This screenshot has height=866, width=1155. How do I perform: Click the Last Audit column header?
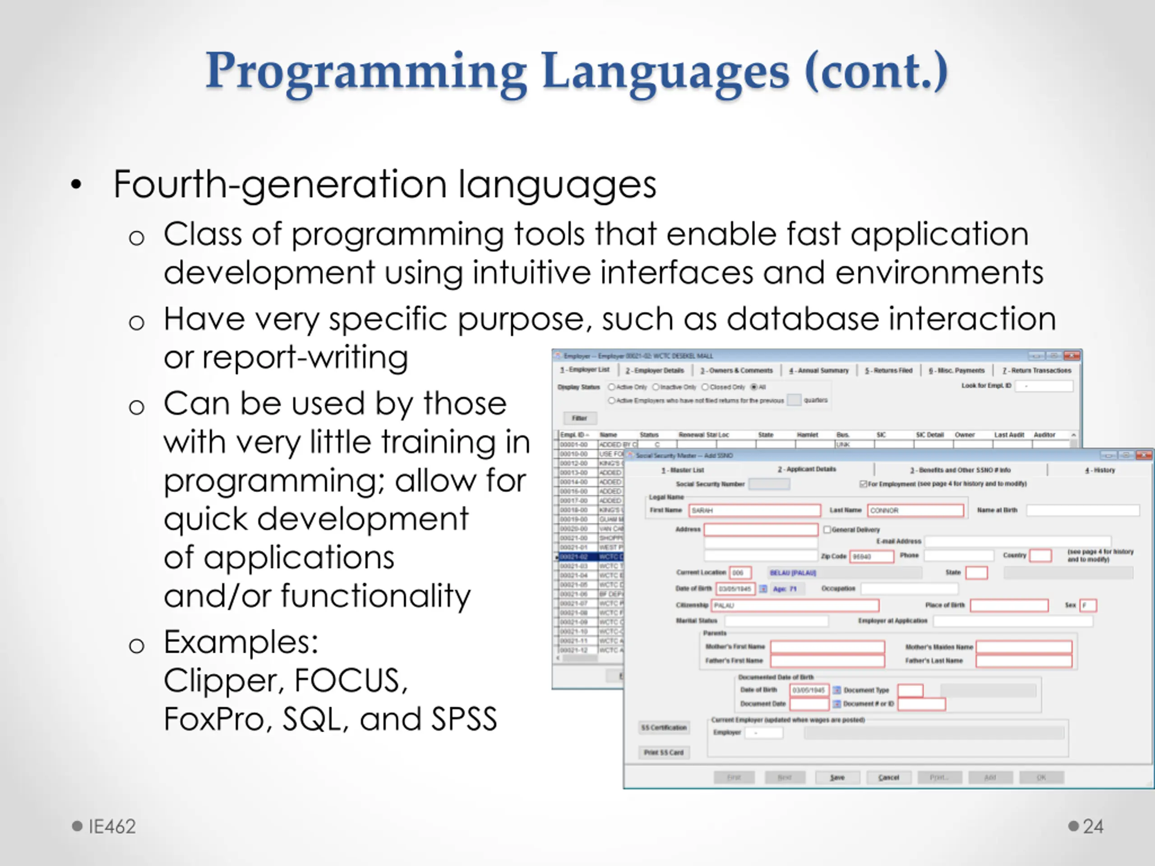(1008, 434)
